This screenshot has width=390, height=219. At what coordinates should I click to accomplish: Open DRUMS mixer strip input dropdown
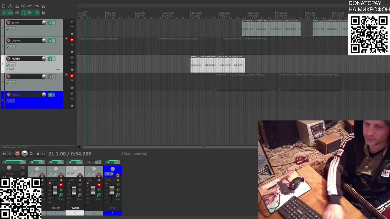tap(52, 174)
